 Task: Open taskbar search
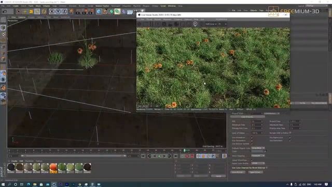(x=9, y=184)
